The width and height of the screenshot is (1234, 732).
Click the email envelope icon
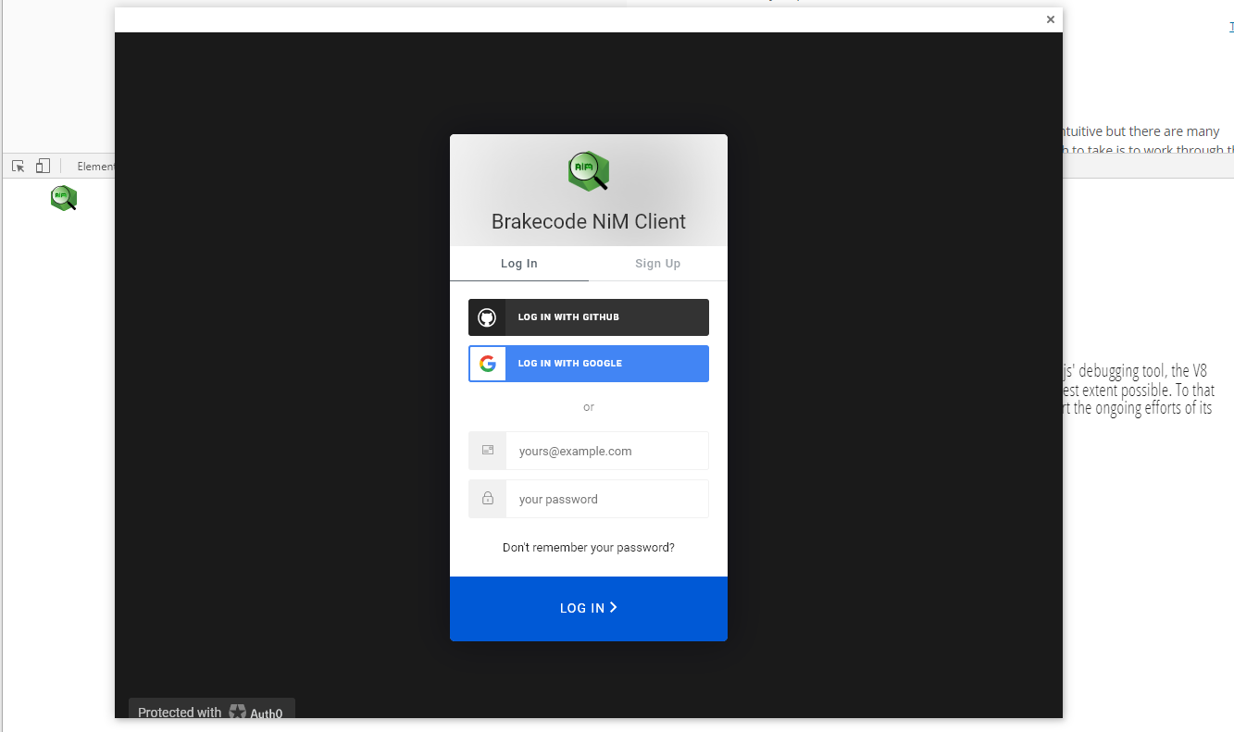pos(488,451)
